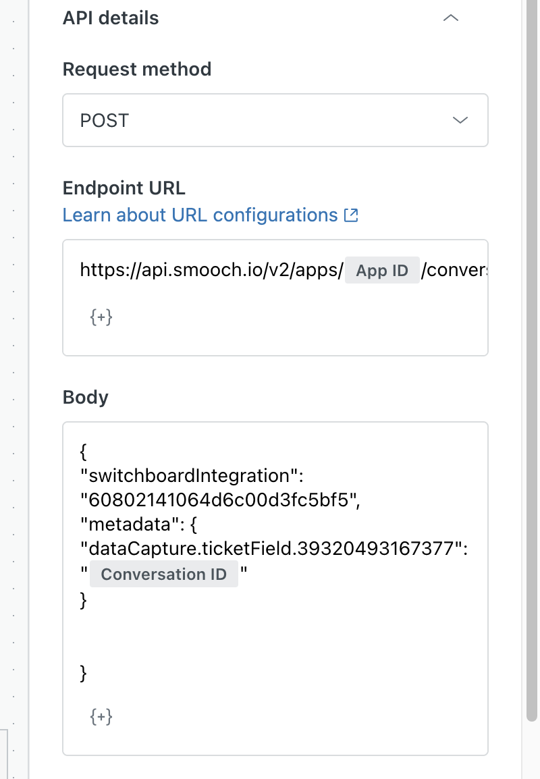Place cursor at truncated /convers URL text
This screenshot has height=779, width=540.
click(454, 271)
